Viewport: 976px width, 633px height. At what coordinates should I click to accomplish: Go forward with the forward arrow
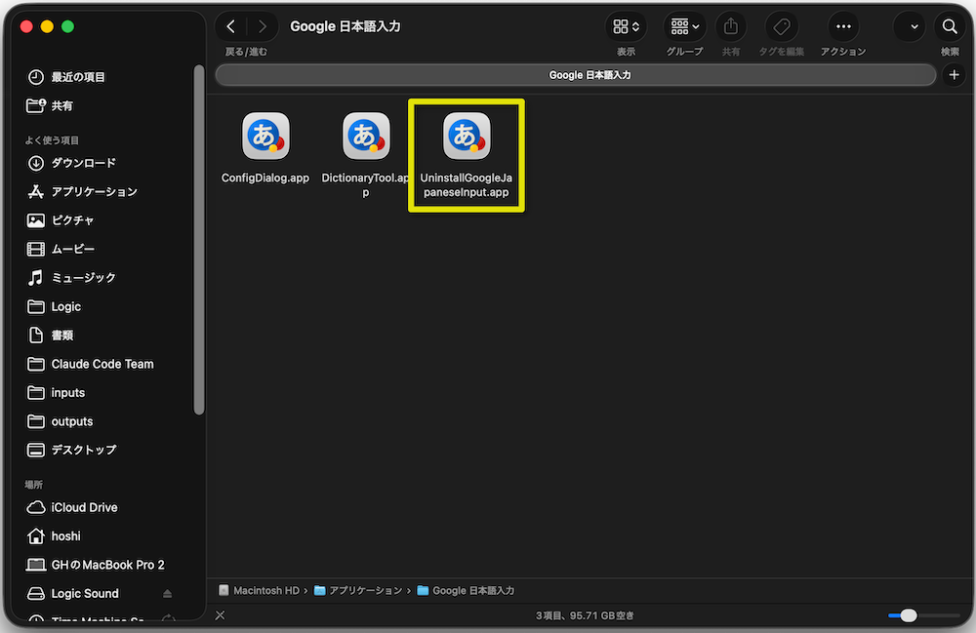pyautogui.click(x=262, y=26)
